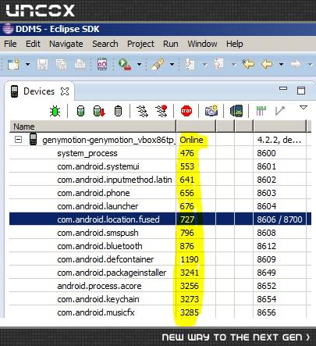Select the com.android.defcontainer process
The height and width of the screenshot is (346, 316).
click(160, 259)
